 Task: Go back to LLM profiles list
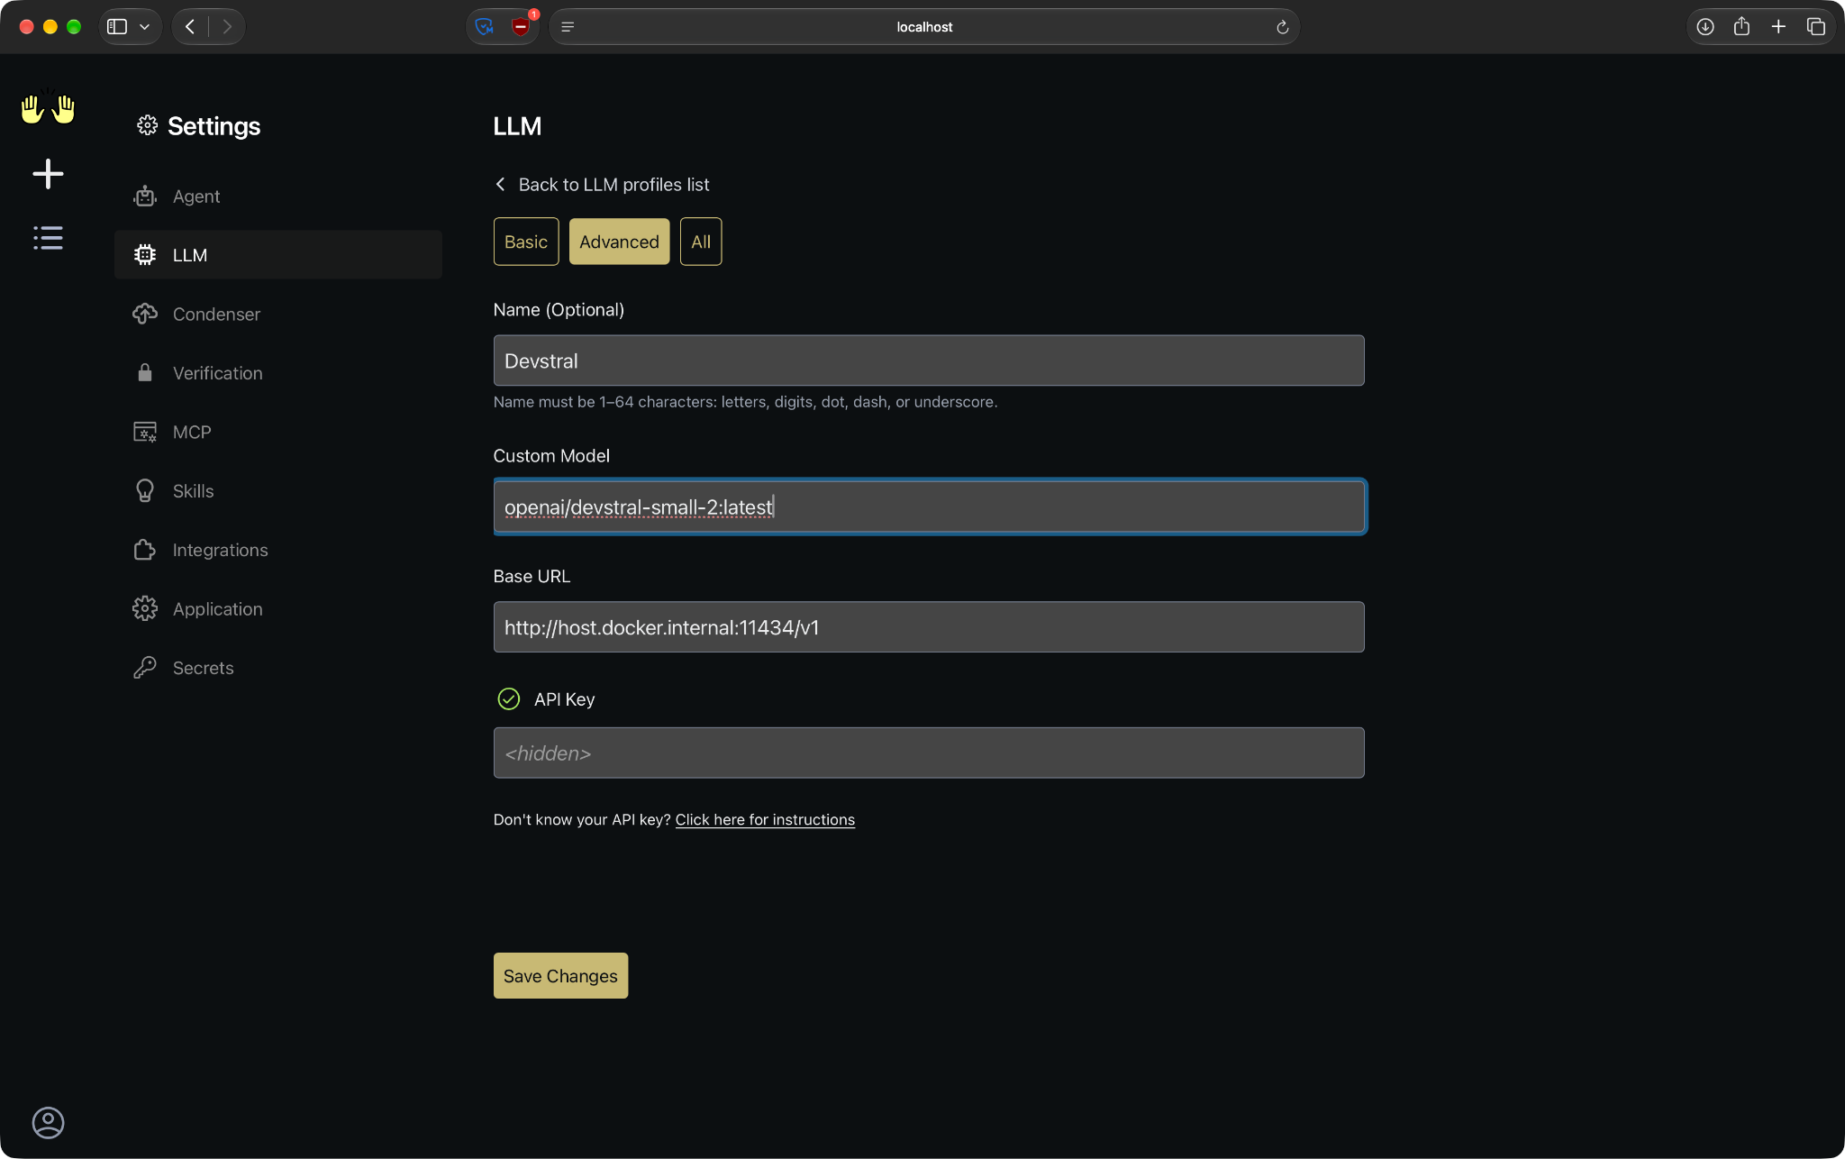[x=603, y=185]
